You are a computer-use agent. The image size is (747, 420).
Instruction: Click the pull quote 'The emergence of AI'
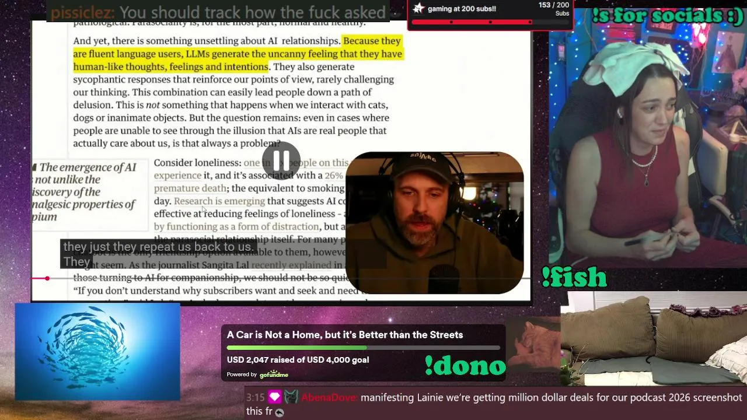tap(88, 167)
